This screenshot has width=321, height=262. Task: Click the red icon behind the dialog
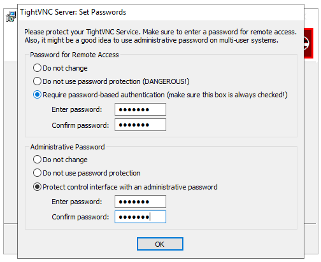coord(309,43)
